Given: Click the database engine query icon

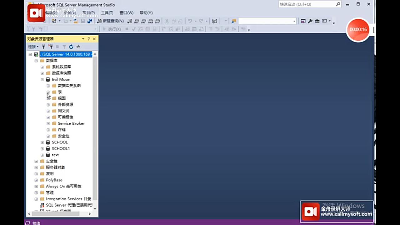Looking at the screenshot, I should coord(130,21).
